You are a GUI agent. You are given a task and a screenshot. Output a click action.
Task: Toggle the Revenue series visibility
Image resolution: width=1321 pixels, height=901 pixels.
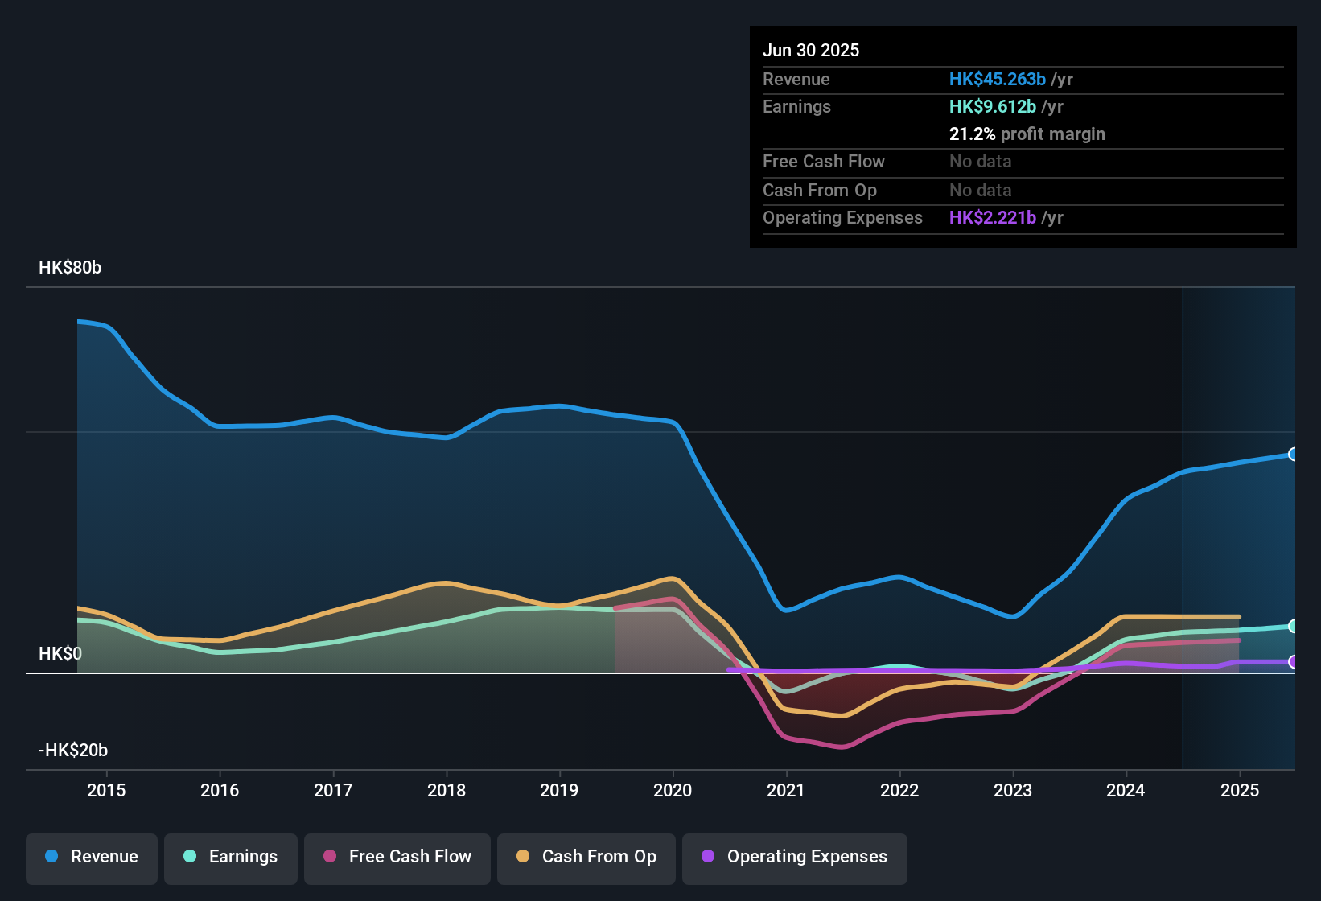click(x=91, y=857)
